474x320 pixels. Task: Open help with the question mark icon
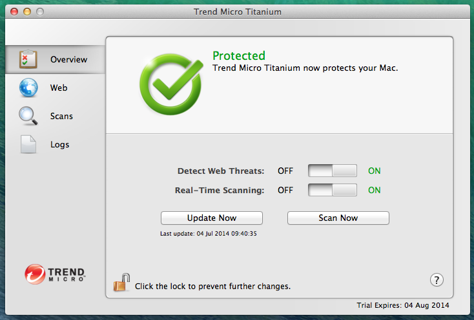click(437, 280)
